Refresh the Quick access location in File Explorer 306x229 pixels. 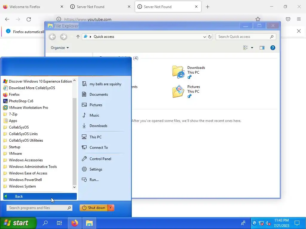(210, 37)
